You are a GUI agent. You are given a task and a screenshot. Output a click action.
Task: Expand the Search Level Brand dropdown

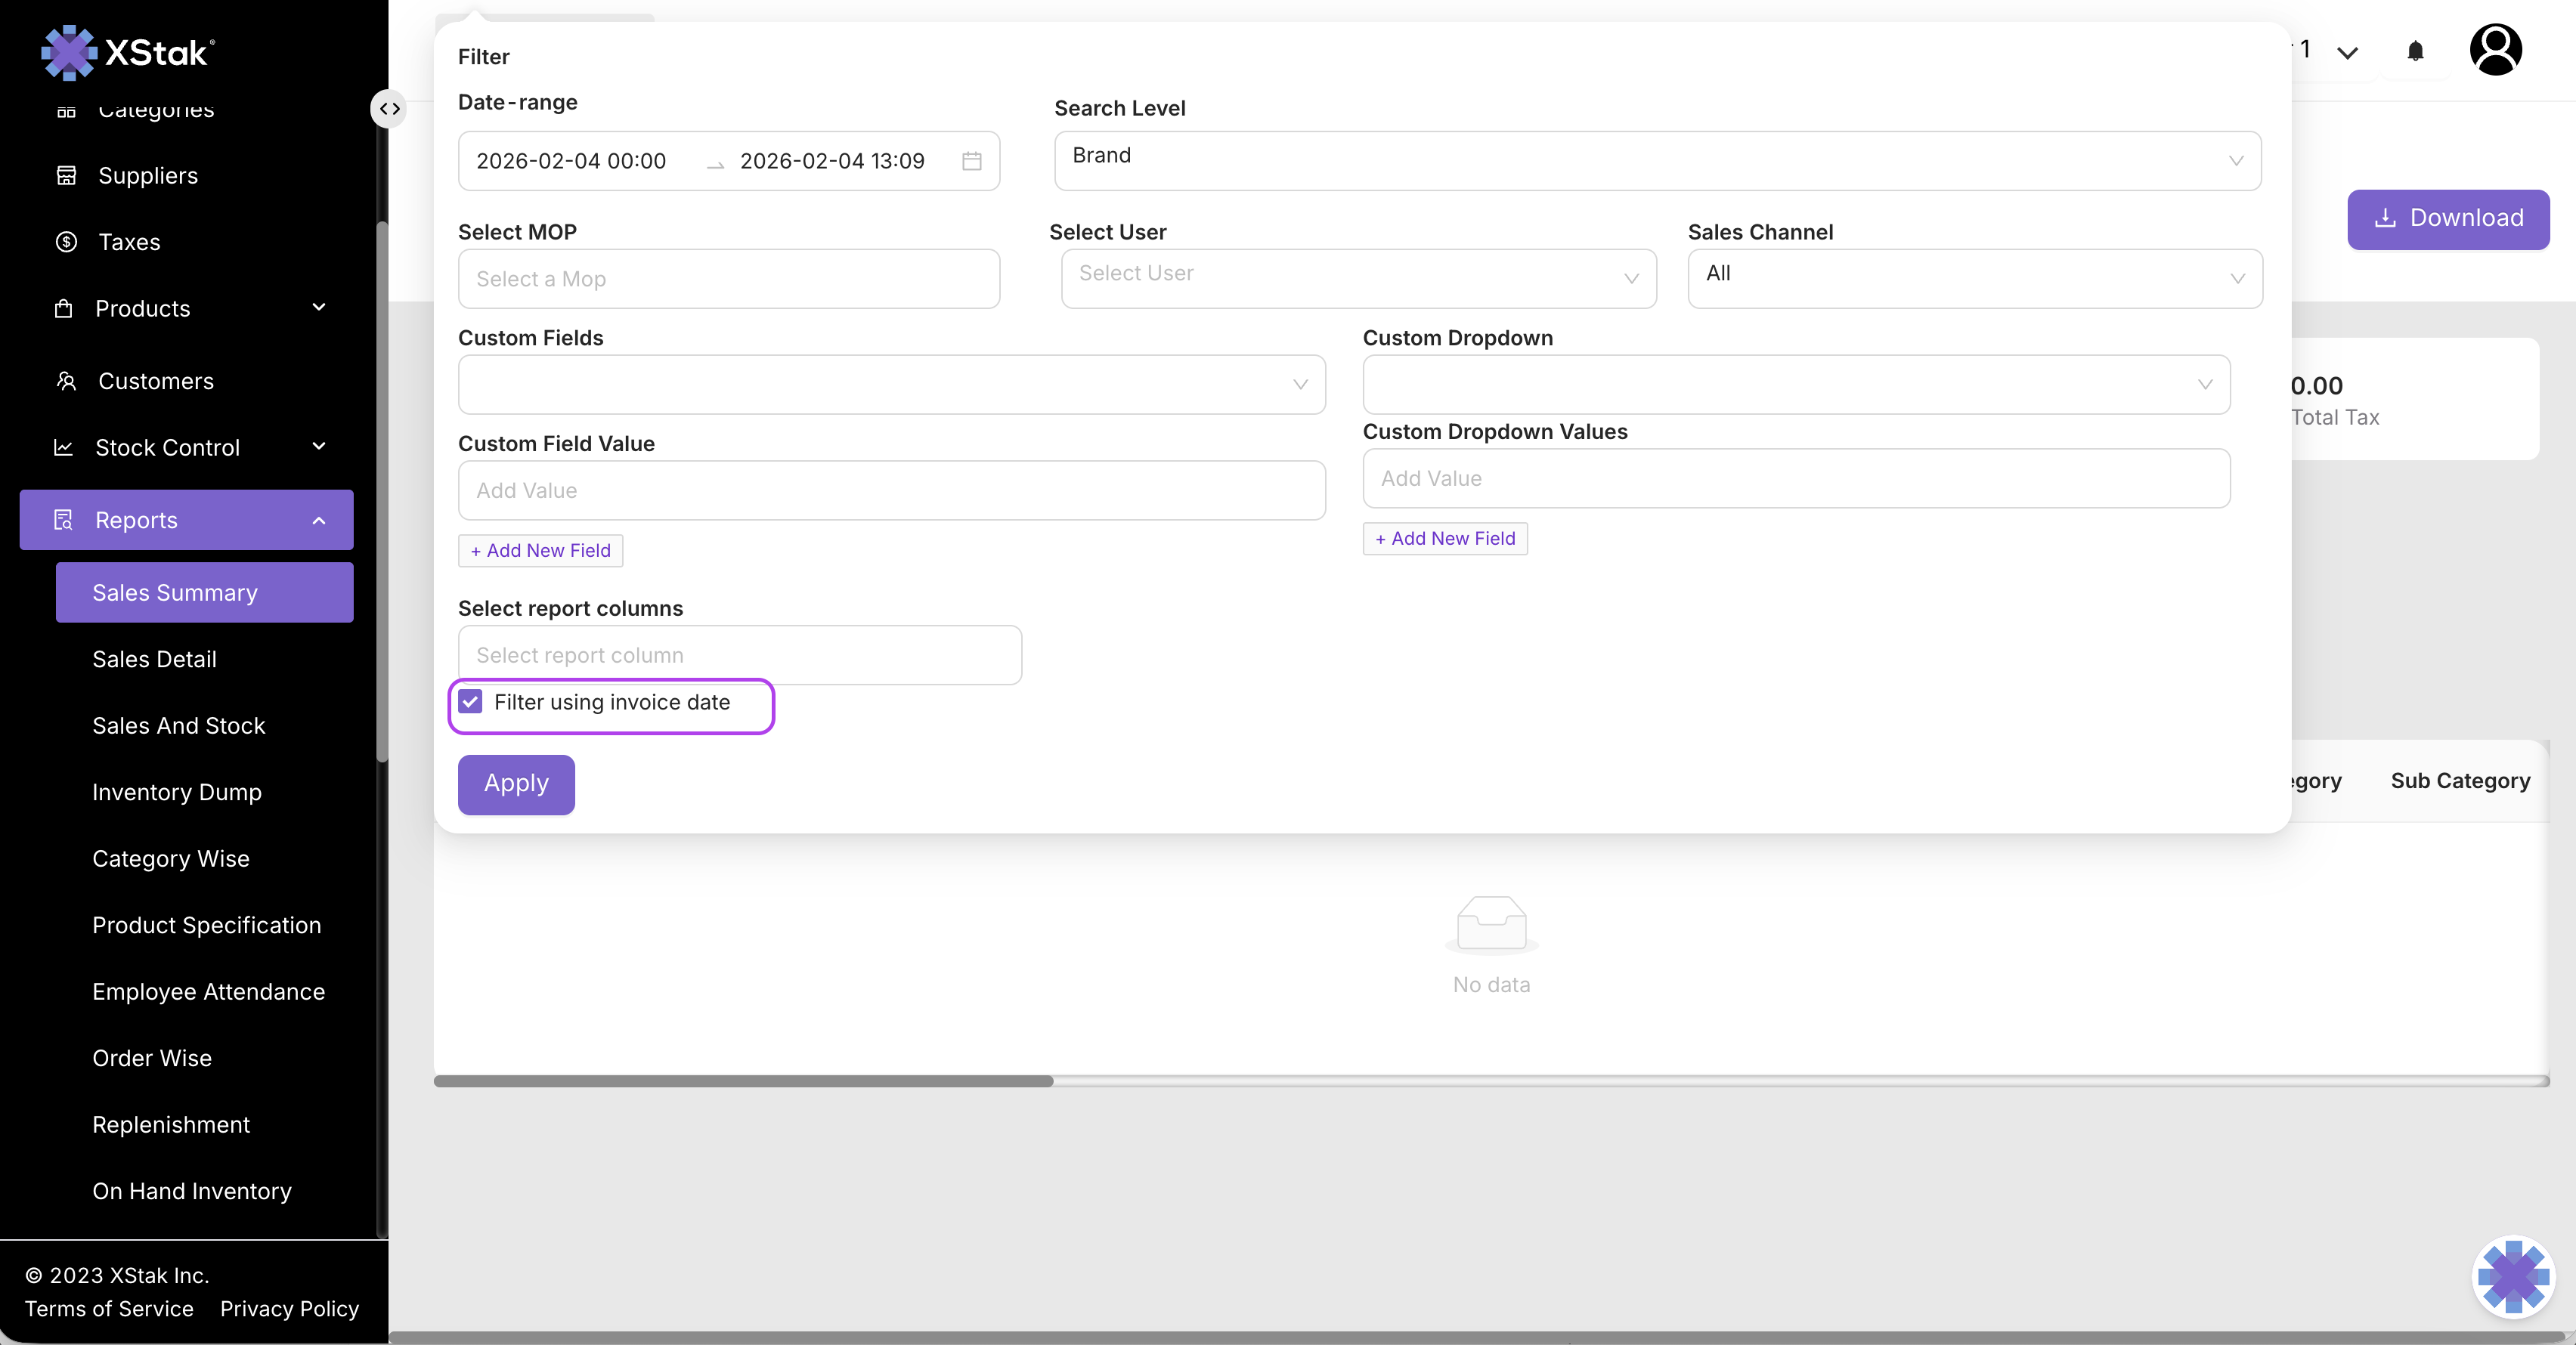pyautogui.click(x=1657, y=160)
